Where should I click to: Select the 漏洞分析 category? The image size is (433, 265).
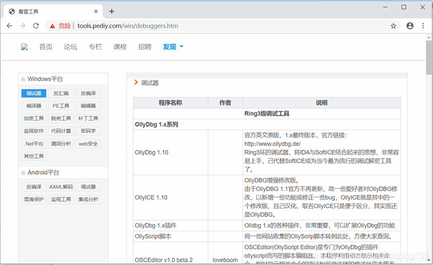coord(61,143)
